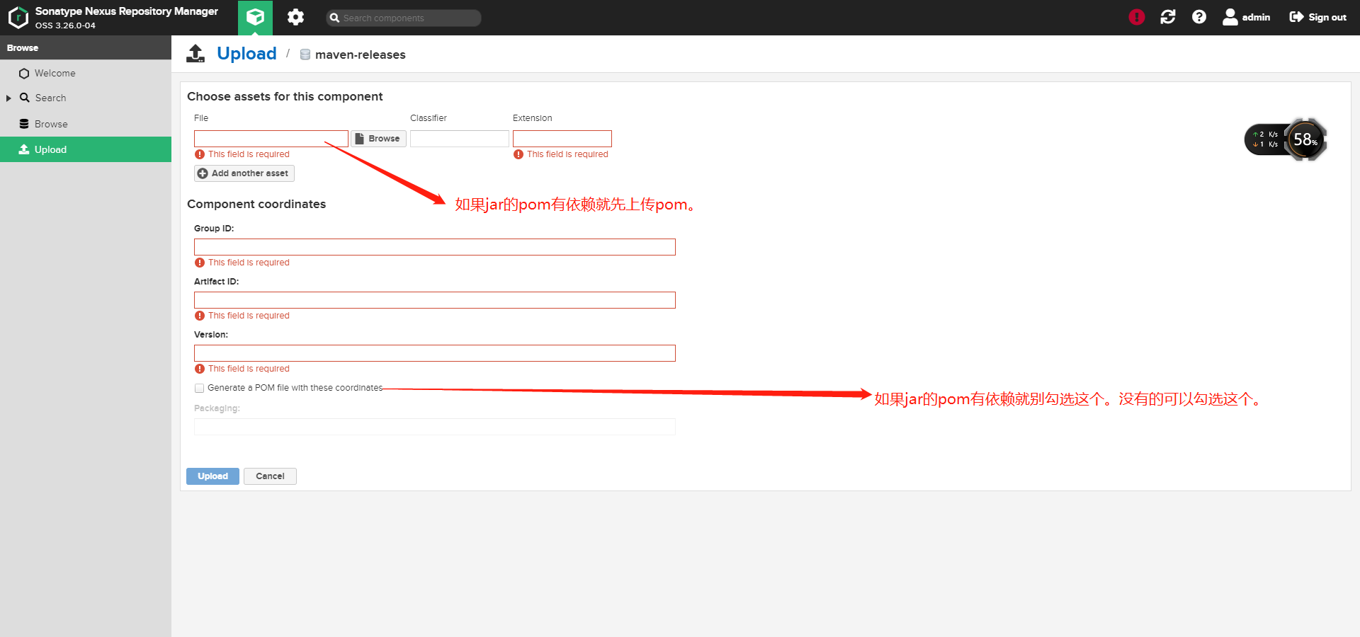This screenshot has width=1360, height=637.
Task: Click the refresh icon in header
Action: point(1168,17)
